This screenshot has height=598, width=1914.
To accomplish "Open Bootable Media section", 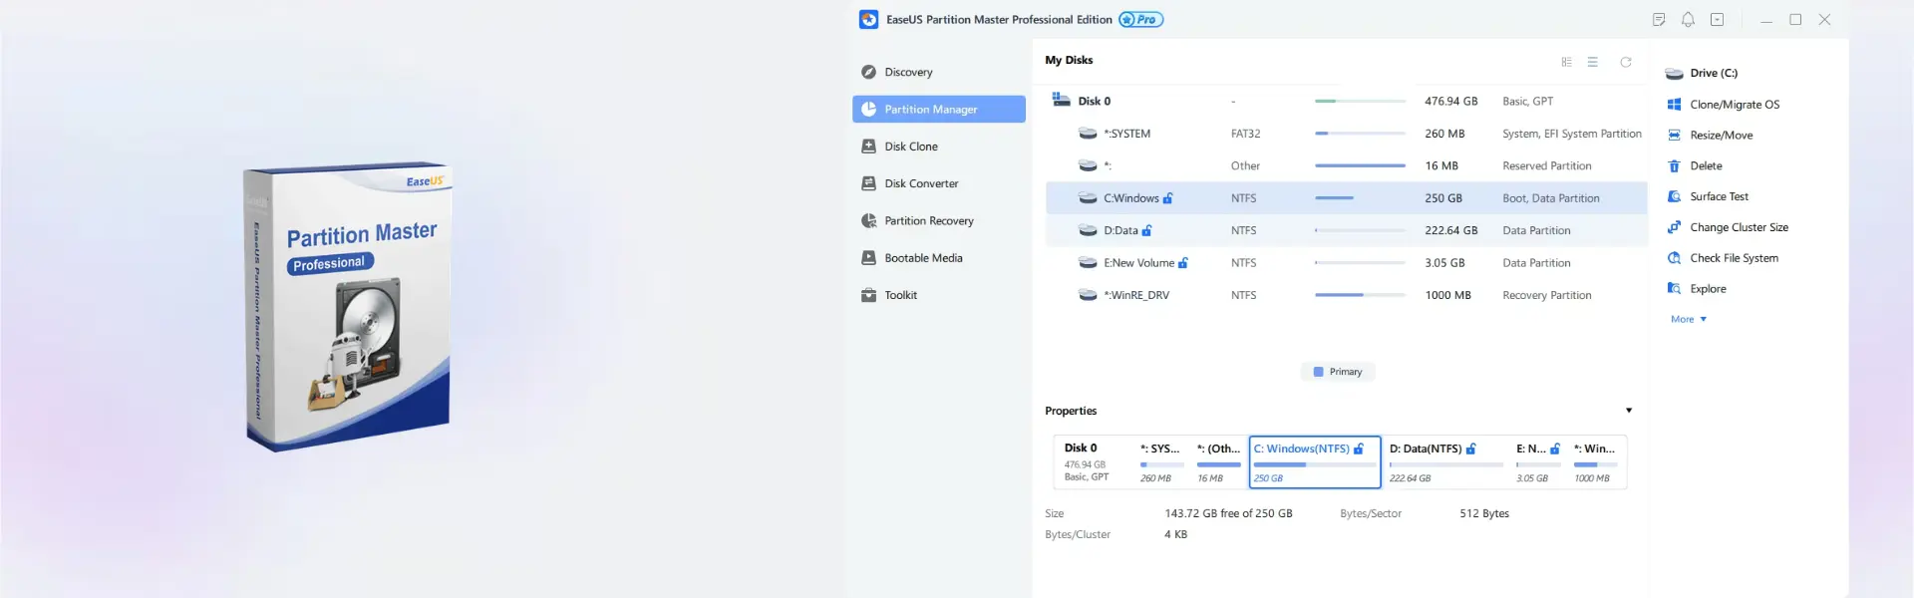I will pos(923,257).
